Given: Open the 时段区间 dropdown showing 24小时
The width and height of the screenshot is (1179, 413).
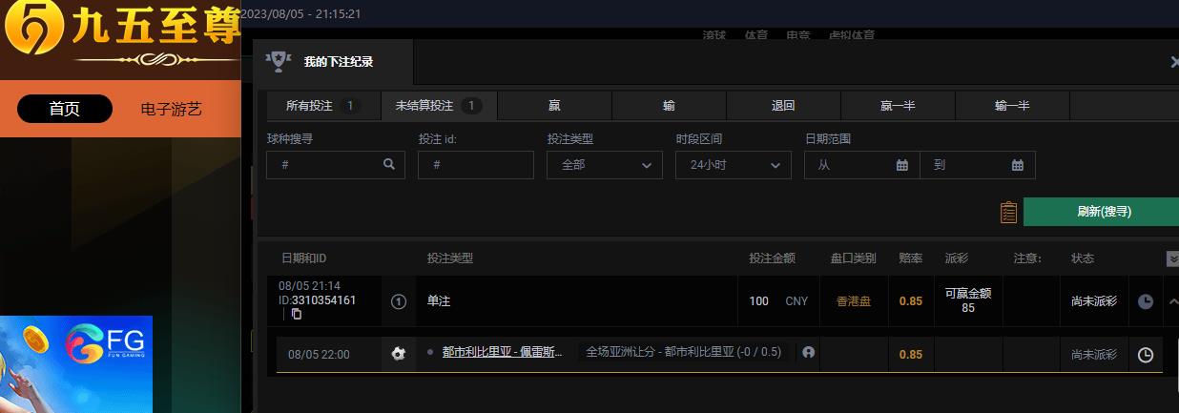Looking at the screenshot, I should tap(734, 165).
